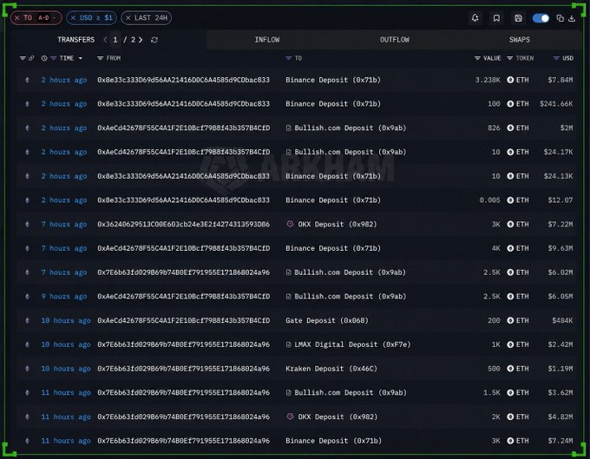Click OKX logo icon in $7.22M row
This screenshot has width=590, height=459.
point(290,224)
